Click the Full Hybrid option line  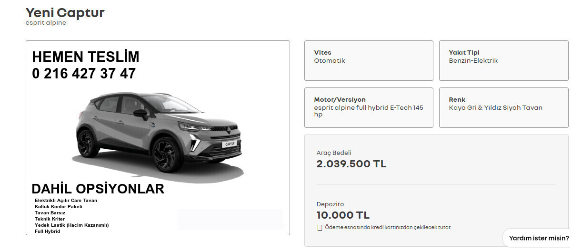point(48,231)
